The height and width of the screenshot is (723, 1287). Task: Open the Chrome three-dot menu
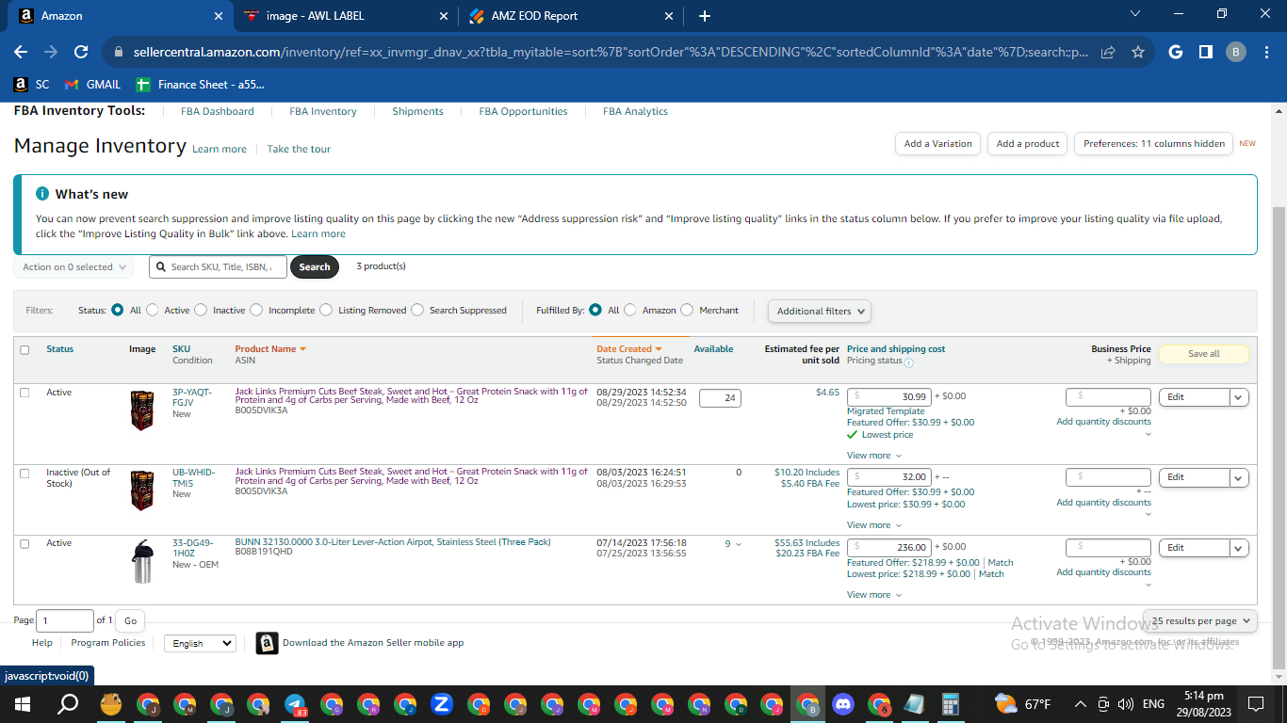1267,53
